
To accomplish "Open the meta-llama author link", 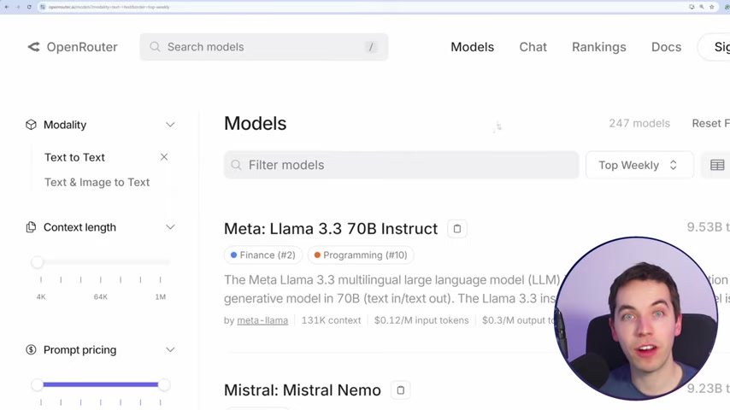I will point(262,320).
